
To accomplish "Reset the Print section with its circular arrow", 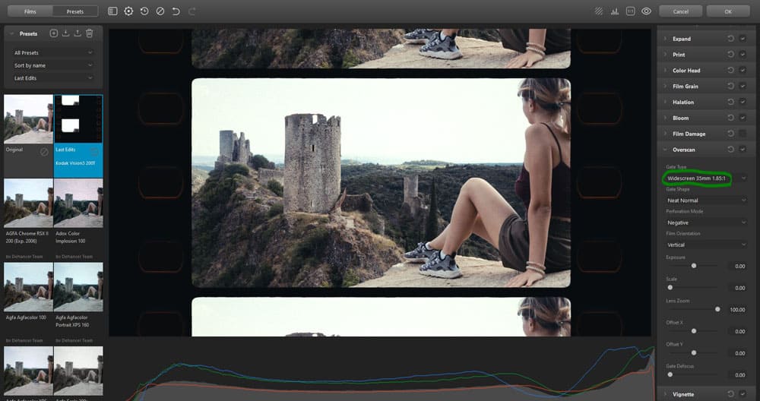I will pyautogui.click(x=730, y=55).
